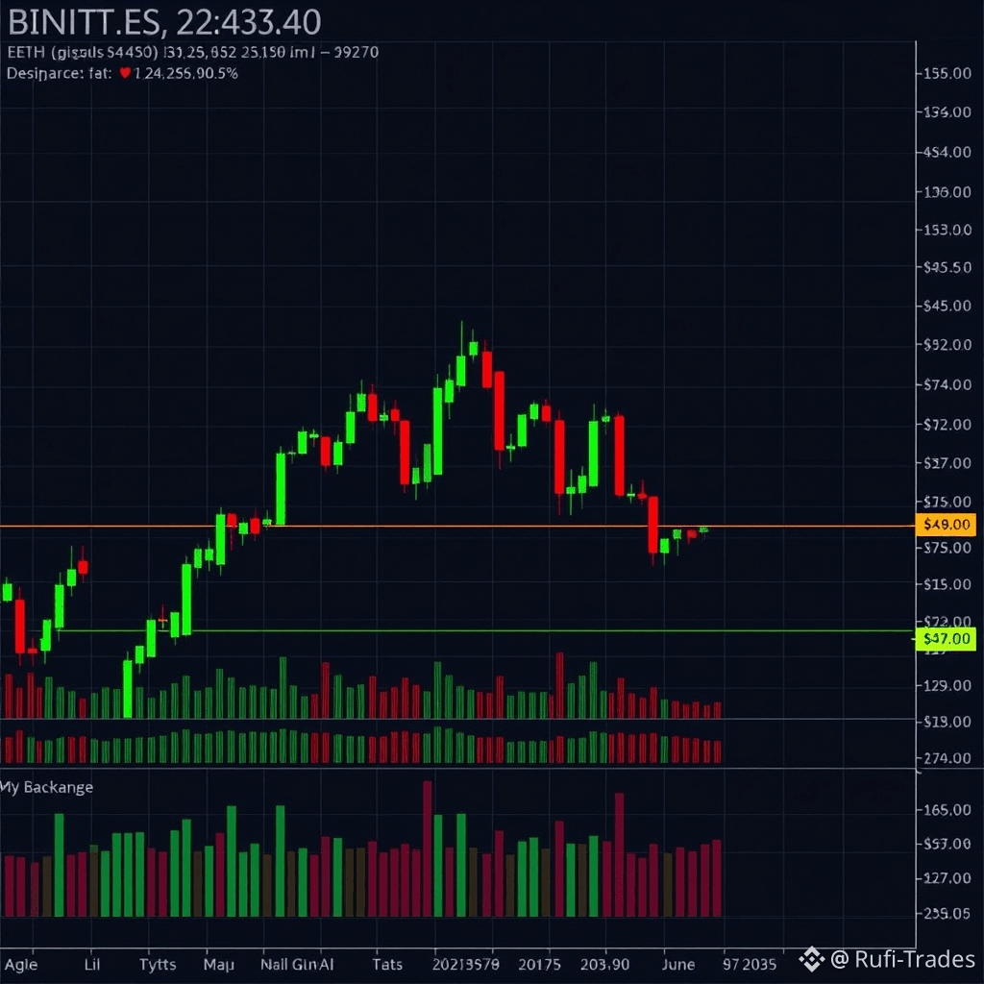Screen dimensions: 984x984
Task: Click the 97 2035 time axis label
Action: tap(750, 964)
